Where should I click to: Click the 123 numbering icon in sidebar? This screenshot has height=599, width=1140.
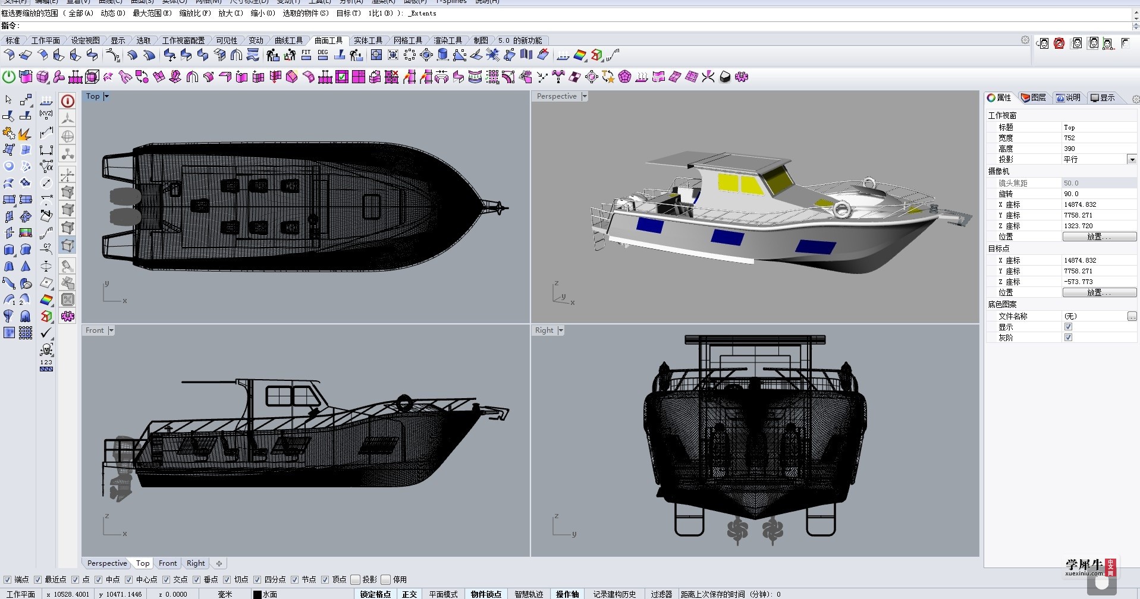click(x=46, y=365)
